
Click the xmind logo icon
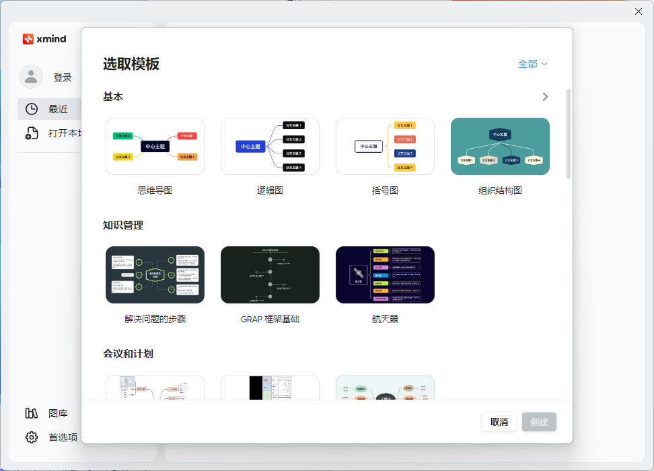[30, 38]
